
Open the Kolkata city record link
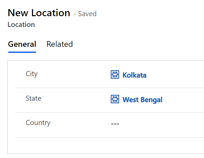pyautogui.click(x=134, y=75)
